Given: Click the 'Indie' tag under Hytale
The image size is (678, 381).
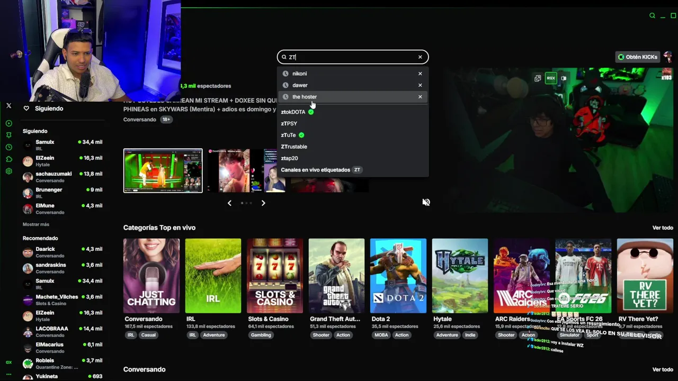Looking at the screenshot, I should 470,335.
